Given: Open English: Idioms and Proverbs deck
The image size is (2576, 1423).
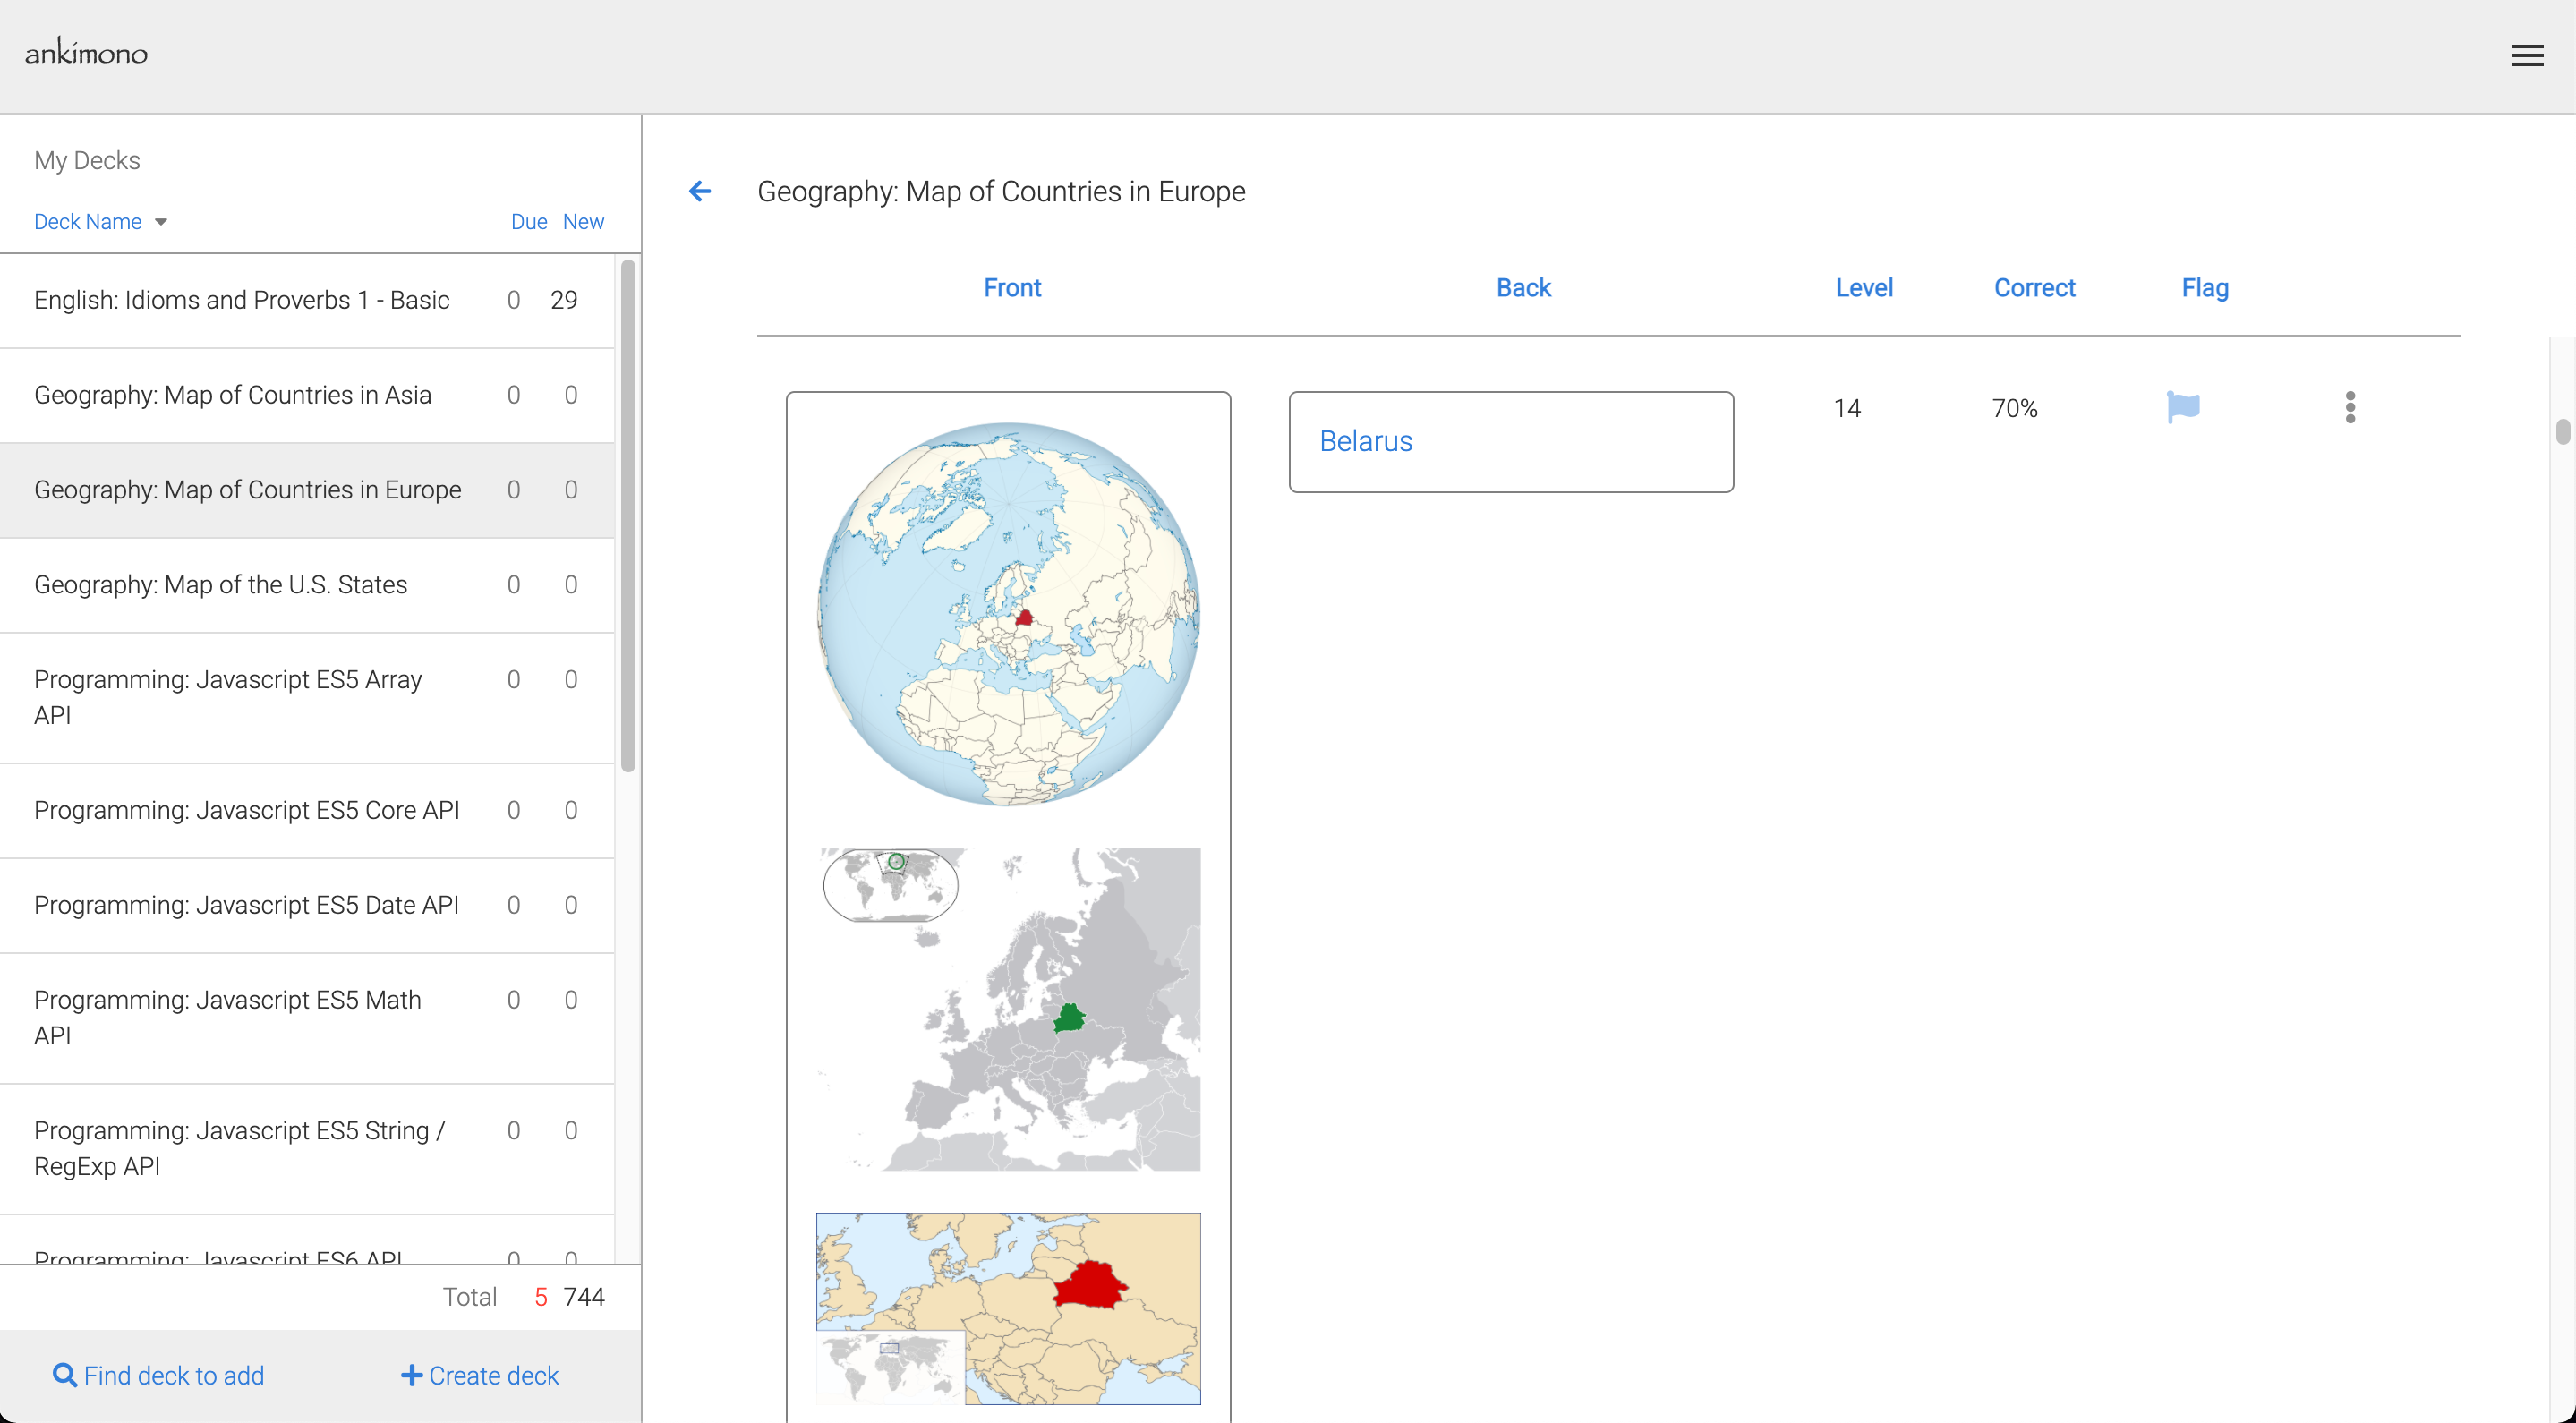Looking at the screenshot, I should click(242, 300).
